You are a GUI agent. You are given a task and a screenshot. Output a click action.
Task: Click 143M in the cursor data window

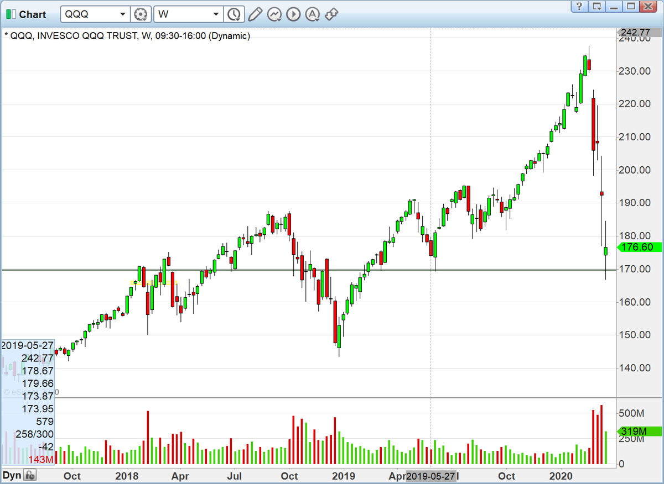click(40, 460)
